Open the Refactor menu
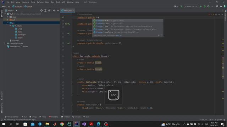Screen dimensions: 227x127 point(40,2)
